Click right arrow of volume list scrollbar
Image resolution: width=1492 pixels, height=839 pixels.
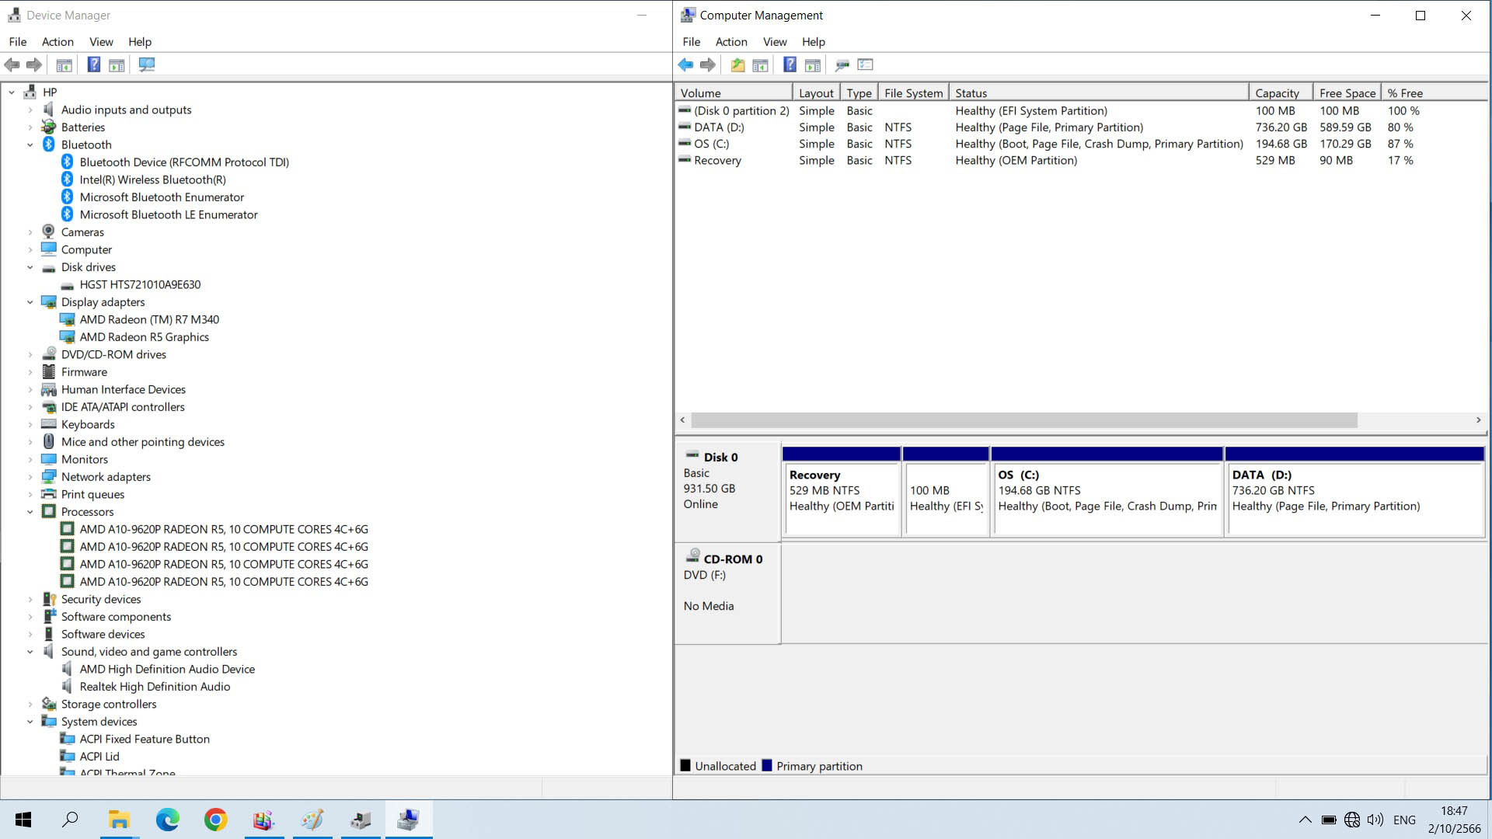pos(1478,420)
